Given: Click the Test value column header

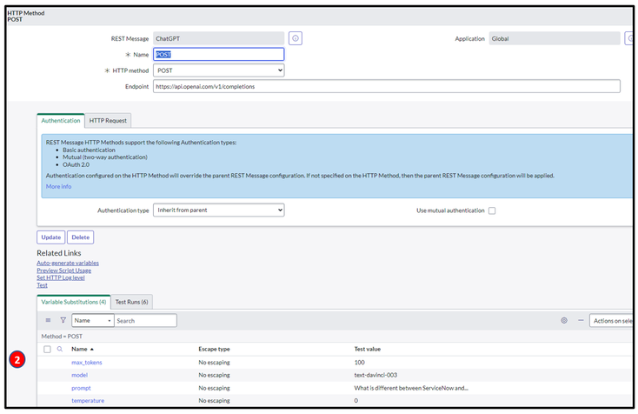Looking at the screenshot, I should [x=368, y=349].
